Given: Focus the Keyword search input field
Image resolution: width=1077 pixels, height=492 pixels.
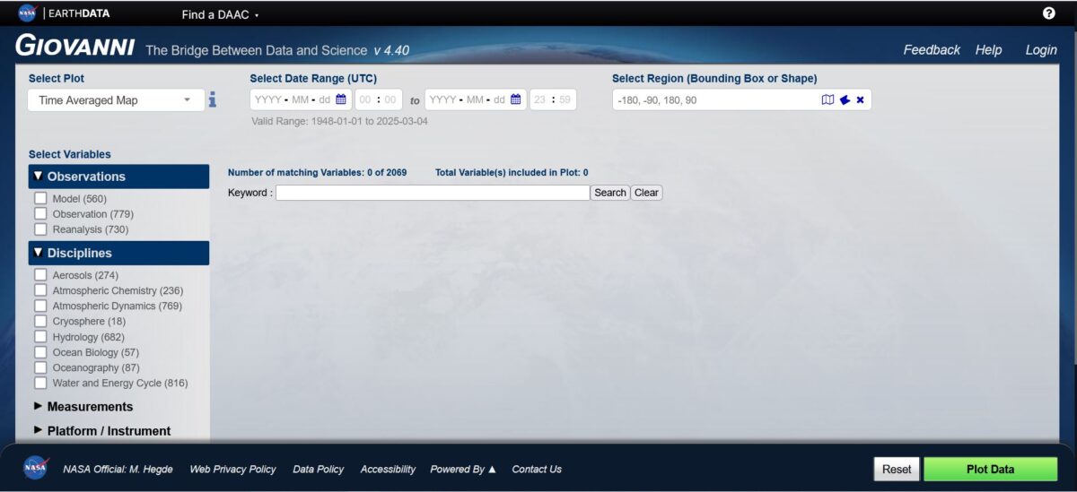Looking at the screenshot, I should (433, 193).
